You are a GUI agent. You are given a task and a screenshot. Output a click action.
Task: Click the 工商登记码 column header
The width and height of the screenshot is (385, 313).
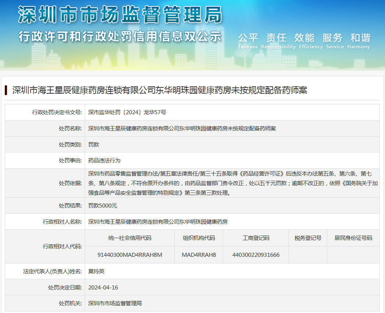pyautogui.click(x=256, y=238)
